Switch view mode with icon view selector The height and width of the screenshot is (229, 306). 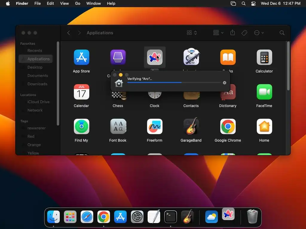pos(192,33)
